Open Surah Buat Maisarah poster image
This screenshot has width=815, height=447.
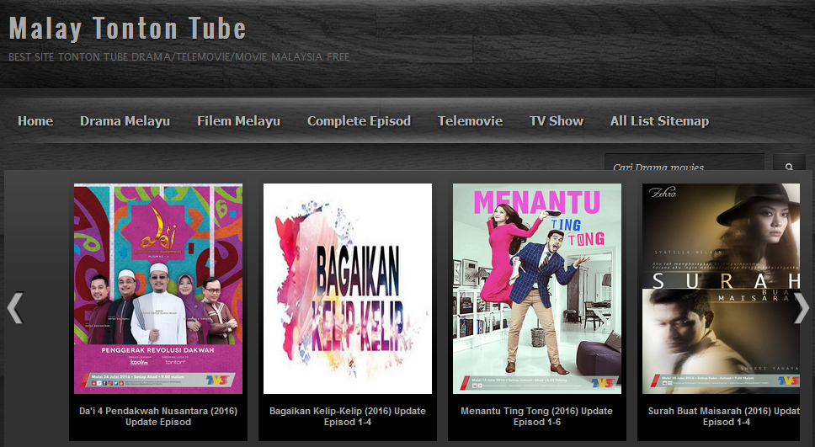pos(721,289)
